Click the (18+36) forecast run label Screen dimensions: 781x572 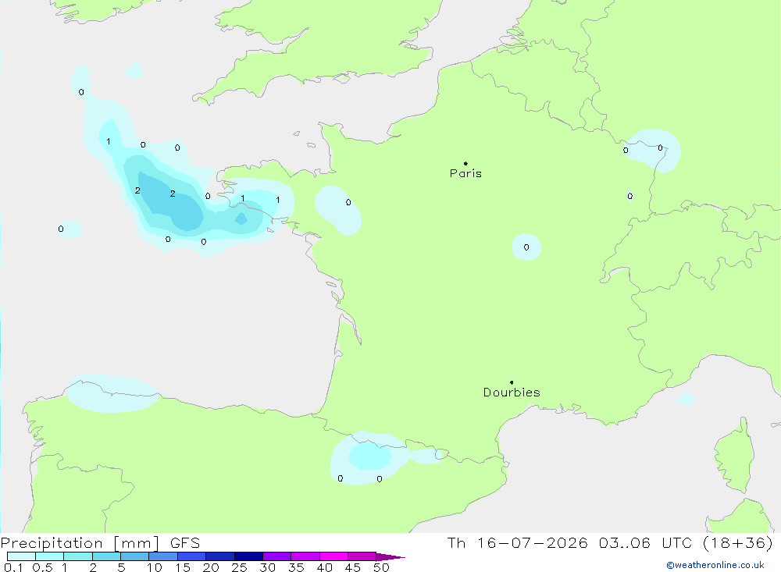pos(738,542)
